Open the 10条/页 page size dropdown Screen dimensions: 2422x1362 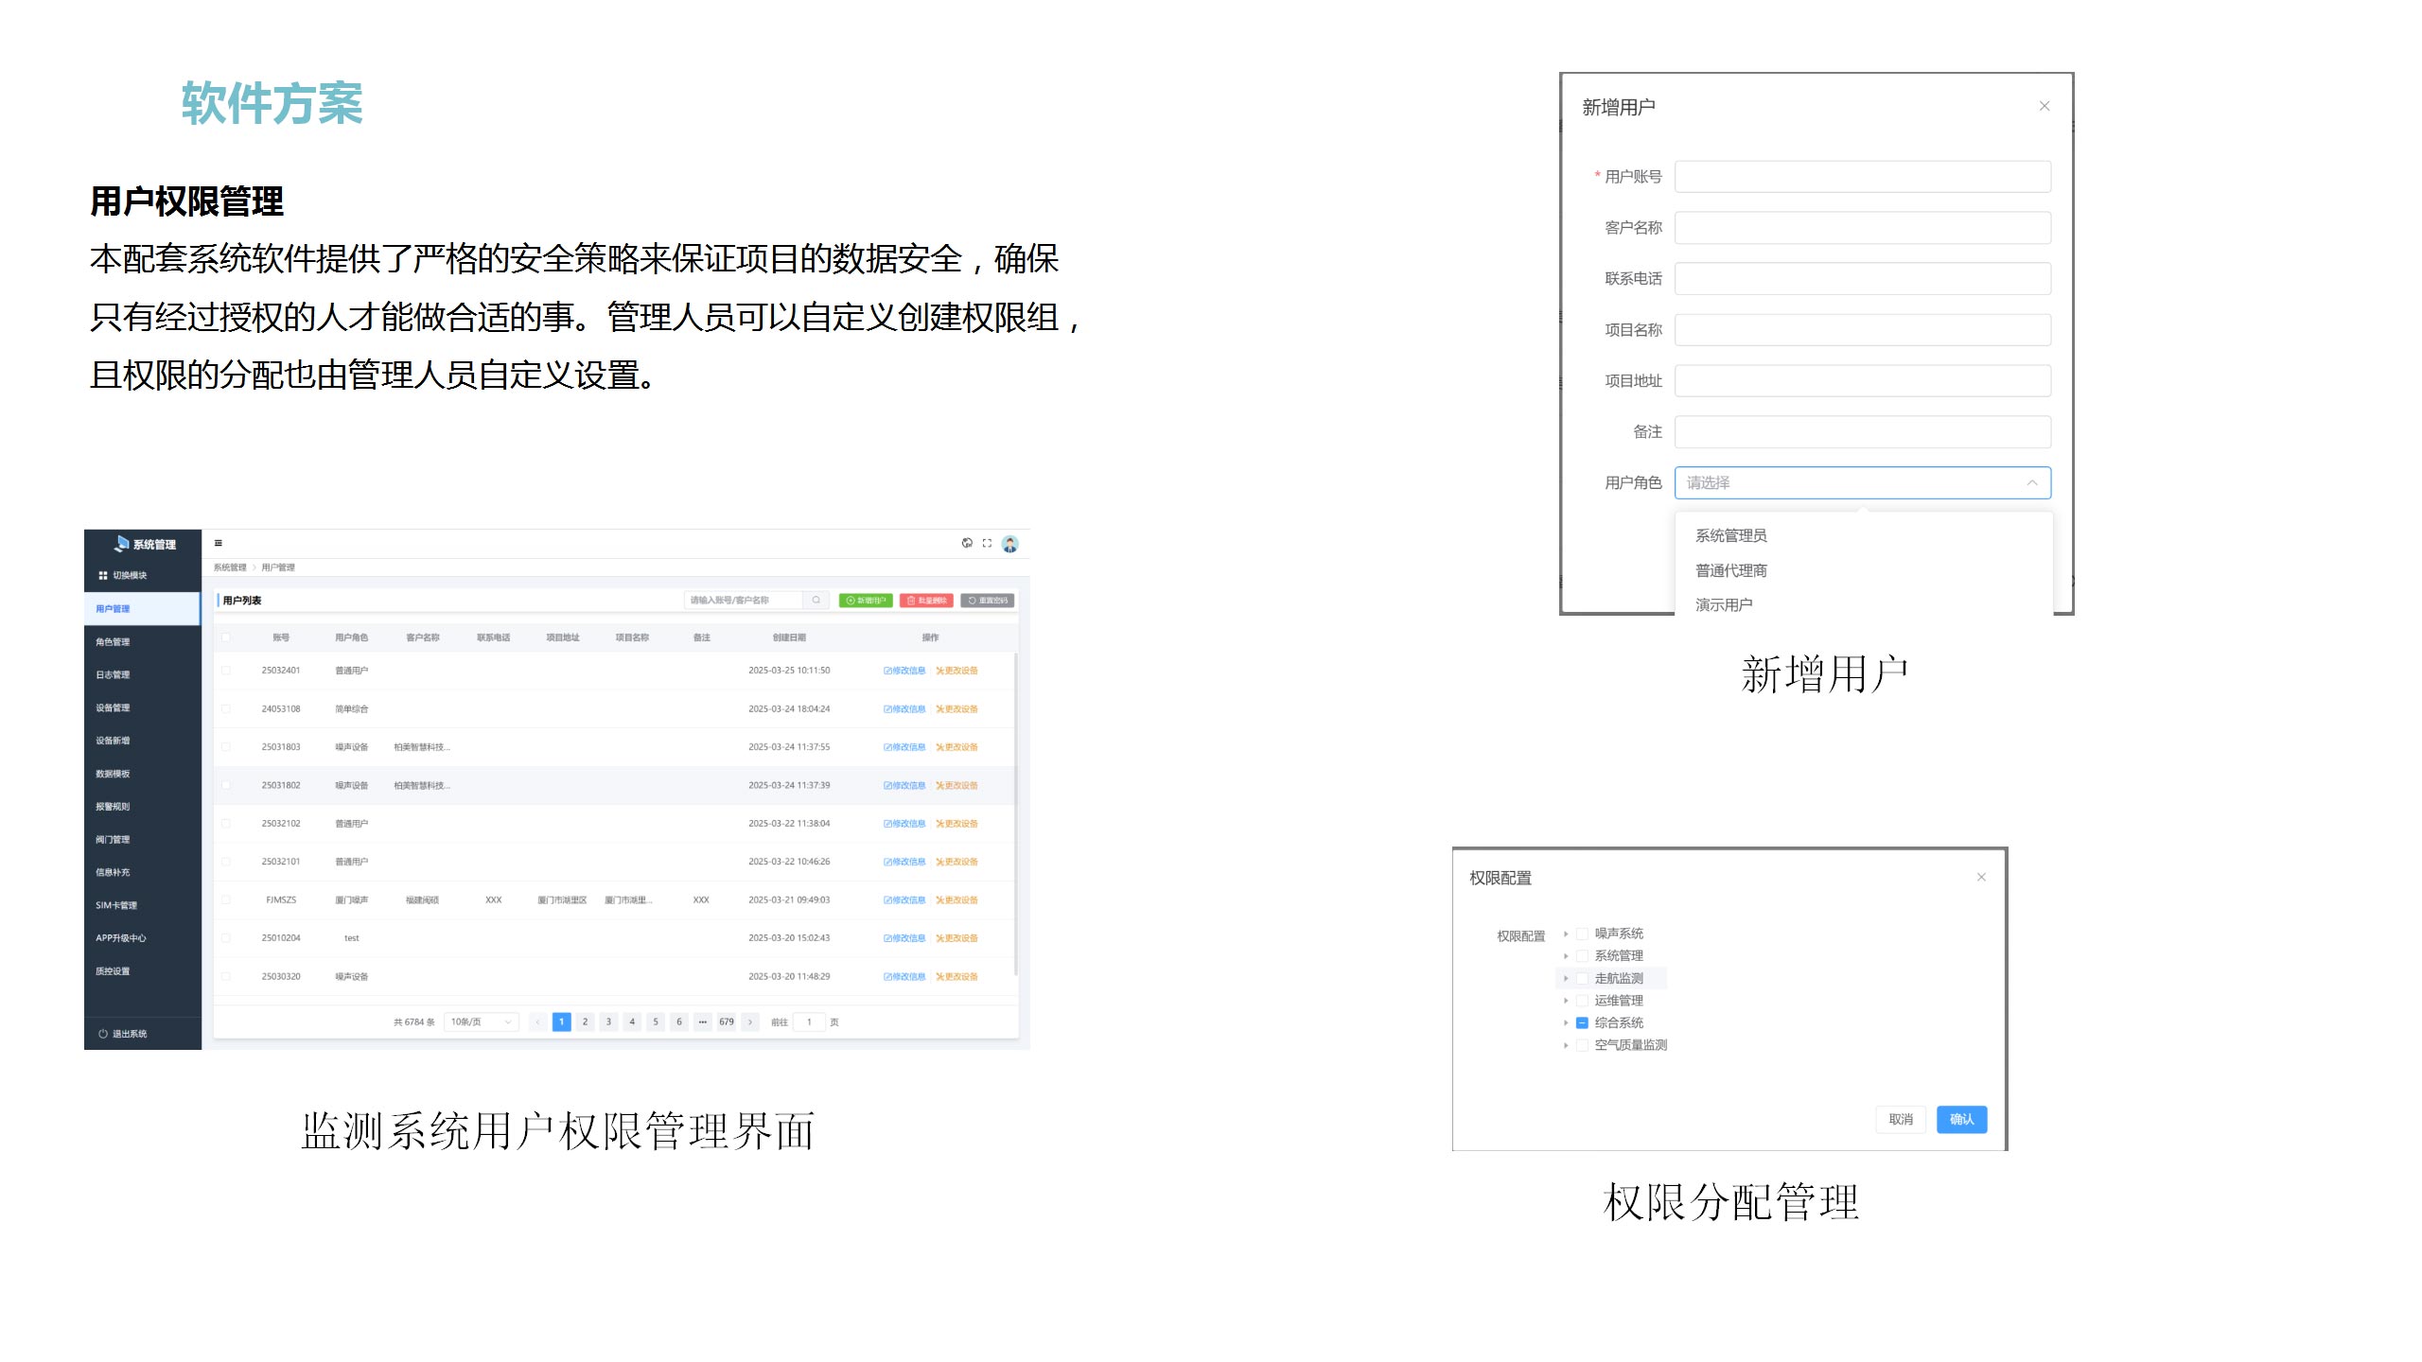click(481, 1021)
